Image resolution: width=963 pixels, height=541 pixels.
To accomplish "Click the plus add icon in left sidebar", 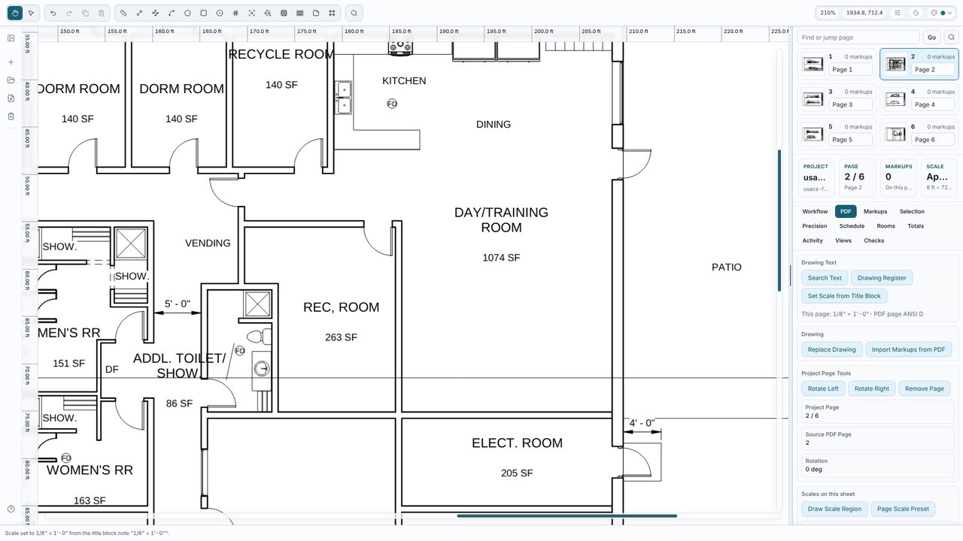I will point(11,62).
